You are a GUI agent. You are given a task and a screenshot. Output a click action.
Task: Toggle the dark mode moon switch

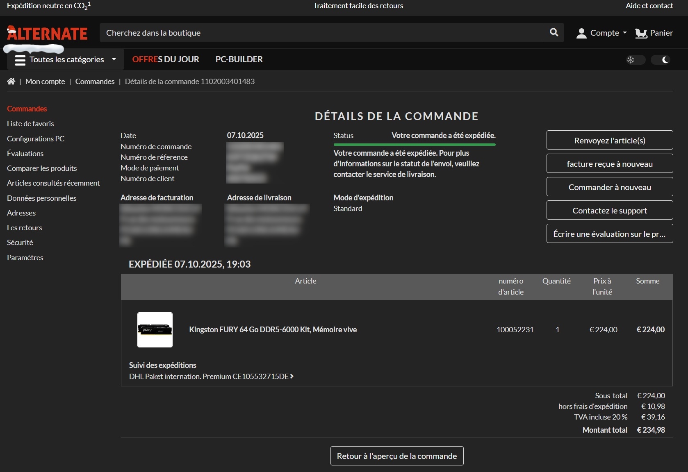point(660,60)
